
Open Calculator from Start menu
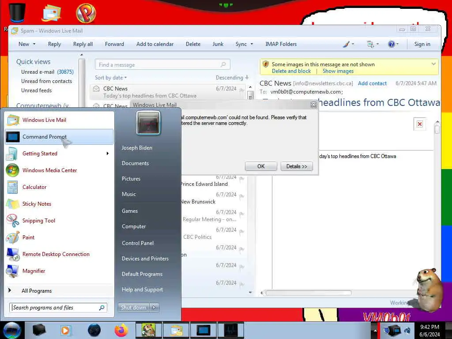click(59, 187)
